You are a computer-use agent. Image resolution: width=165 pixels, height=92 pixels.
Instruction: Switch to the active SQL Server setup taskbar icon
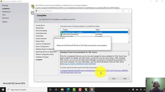pyautogui.click(x=92, y=90)
